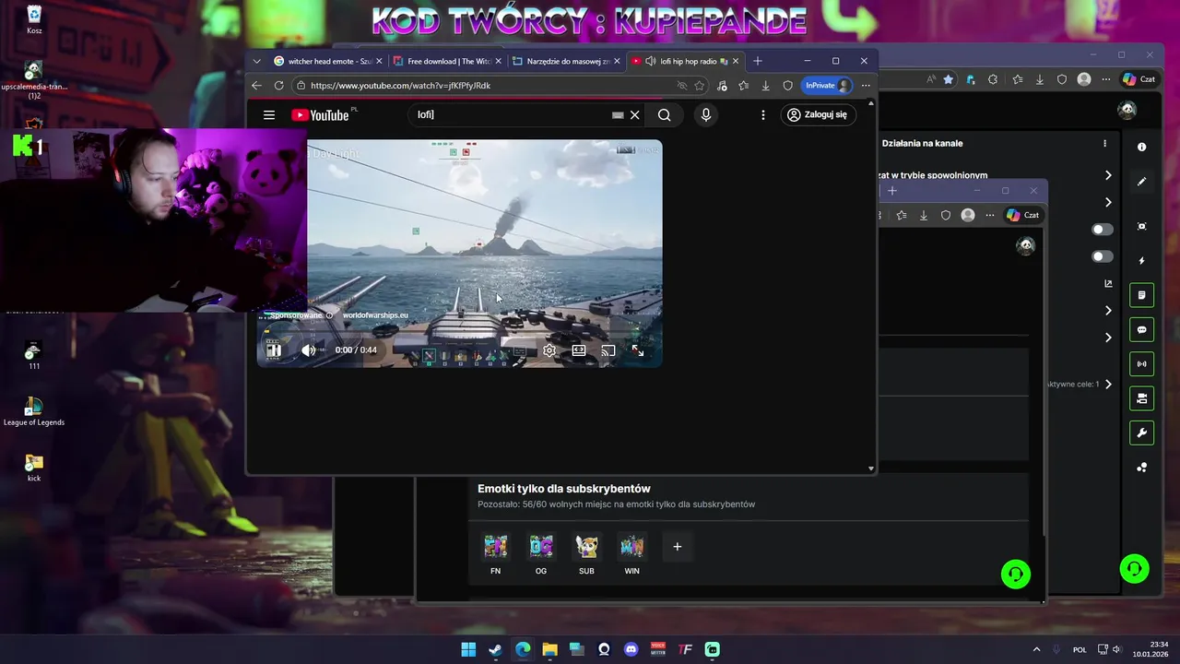Open the kick folder on the desktop
This screenshot has width=1180, height=664.
tap(34, 468)
